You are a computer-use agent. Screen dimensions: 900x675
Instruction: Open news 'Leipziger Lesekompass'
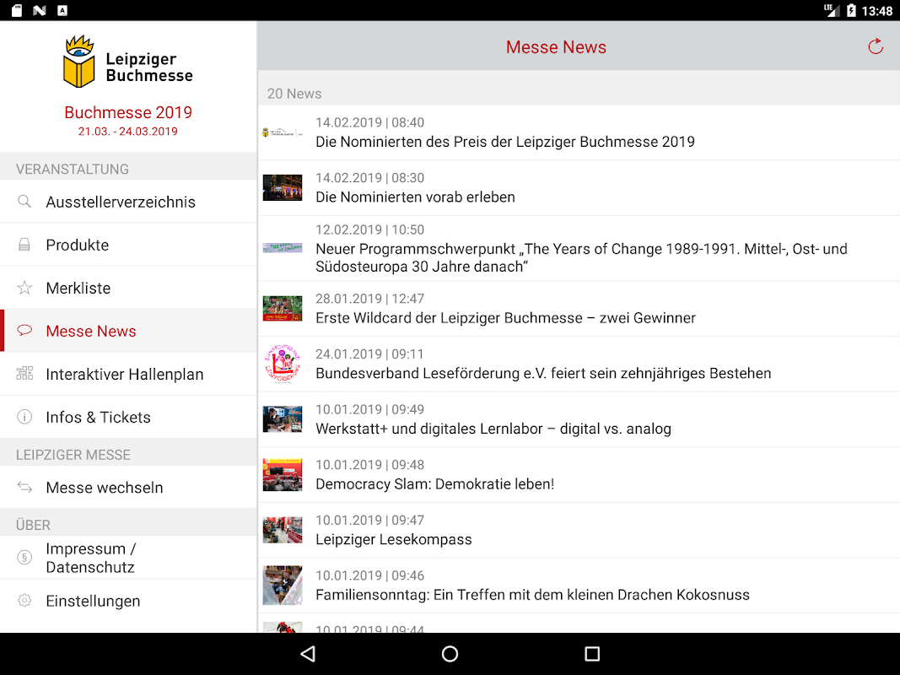(579, 531)
